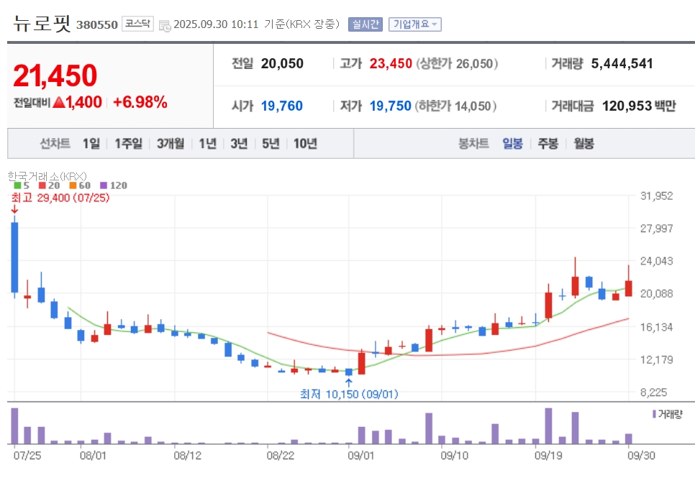Click the 08/22 date axis label

click(x=280, y=456)
